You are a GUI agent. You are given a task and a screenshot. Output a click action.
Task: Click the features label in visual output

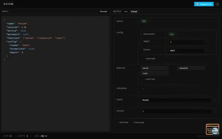(121, 68)
